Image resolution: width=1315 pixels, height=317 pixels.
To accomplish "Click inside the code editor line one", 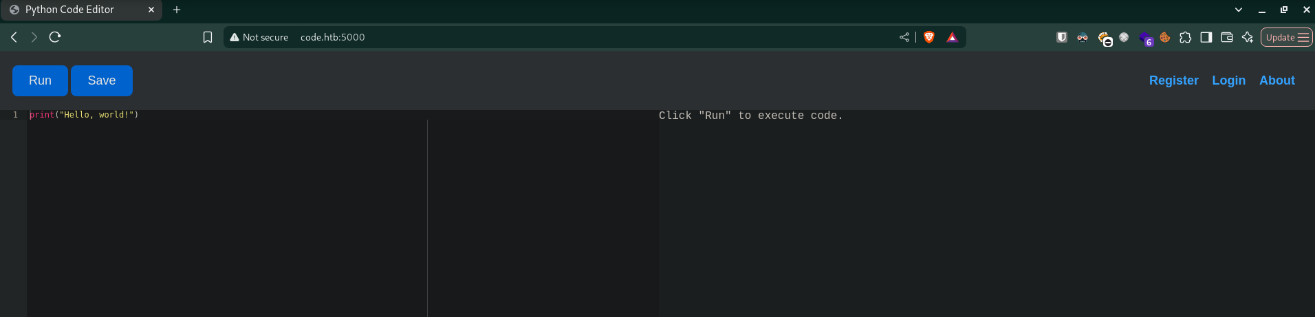I will 227,115.
